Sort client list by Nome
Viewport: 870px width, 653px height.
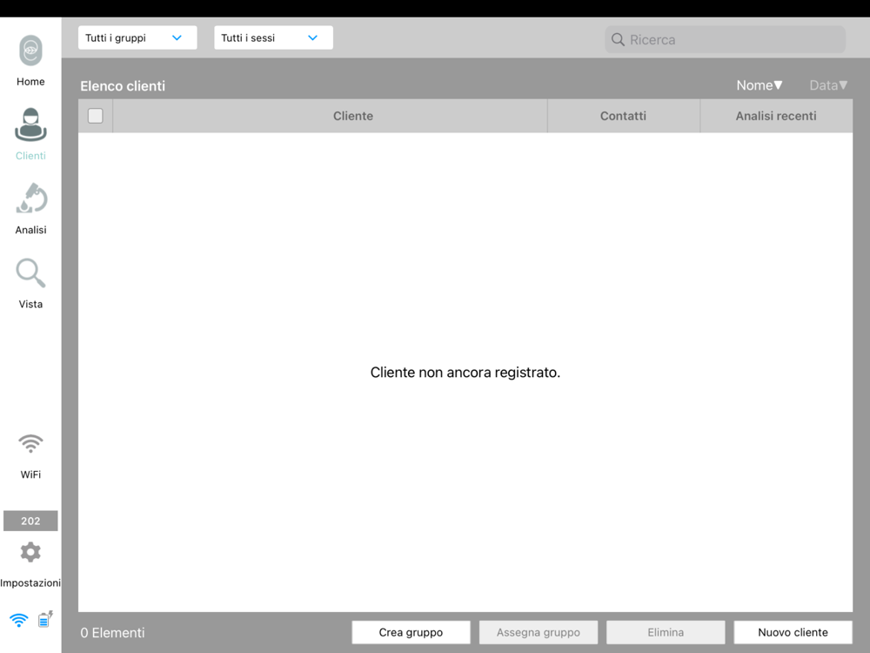pyautogui.click(x=759, y=85)
